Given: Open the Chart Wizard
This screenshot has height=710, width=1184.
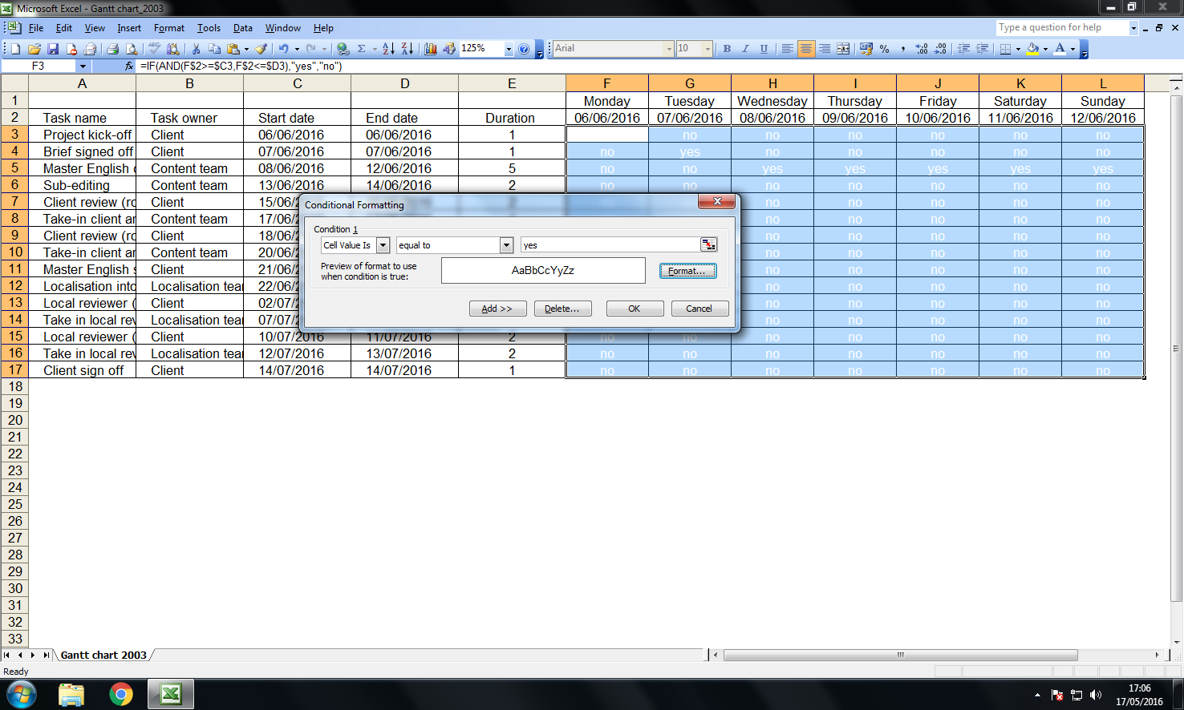Looking at the screenshot, I should click(x=430, y=48).
